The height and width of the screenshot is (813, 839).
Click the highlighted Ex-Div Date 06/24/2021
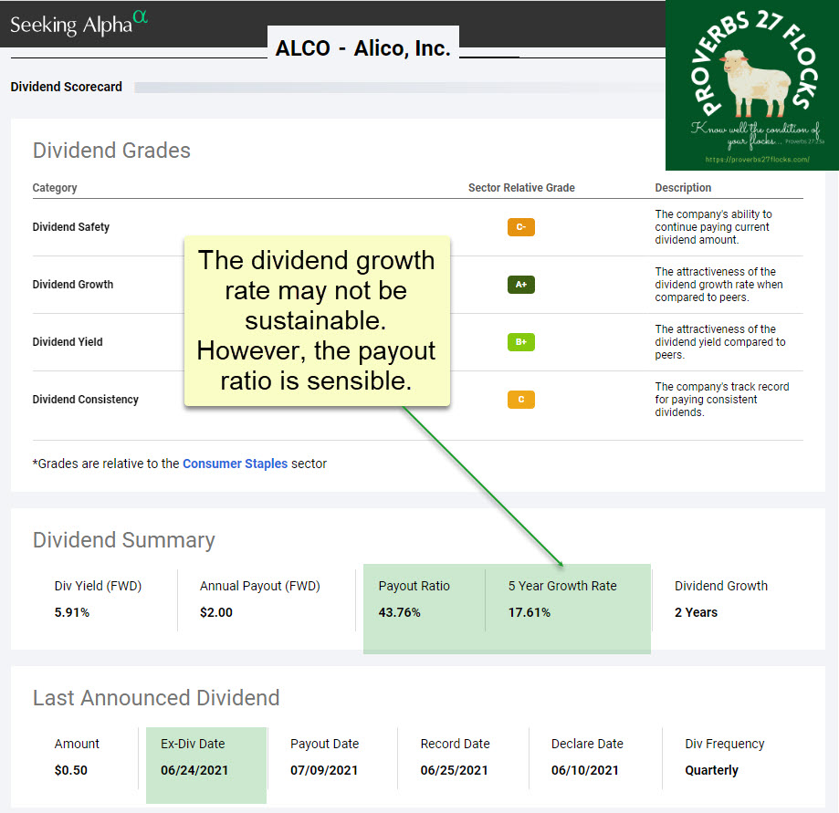click(194, 770)
